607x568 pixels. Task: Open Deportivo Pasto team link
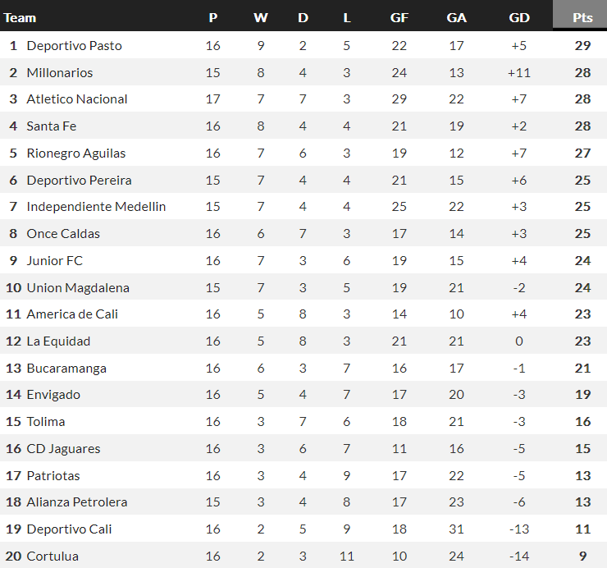tap(74, 45)
